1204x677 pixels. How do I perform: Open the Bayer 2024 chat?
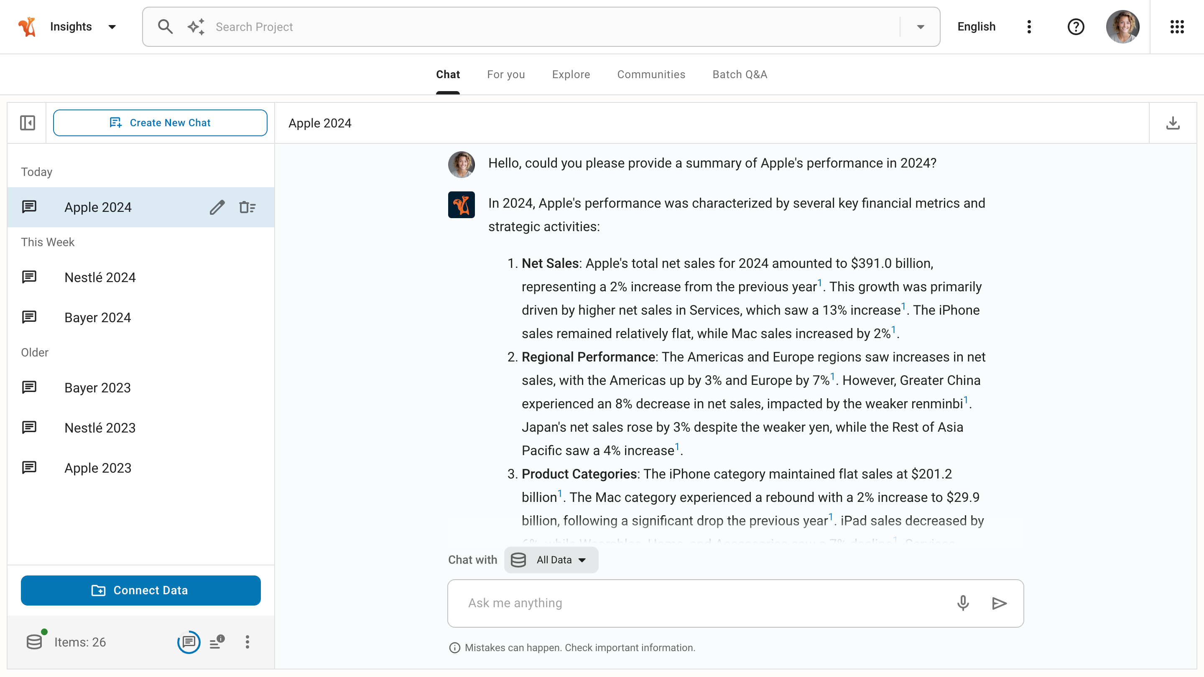pos(141,318)
